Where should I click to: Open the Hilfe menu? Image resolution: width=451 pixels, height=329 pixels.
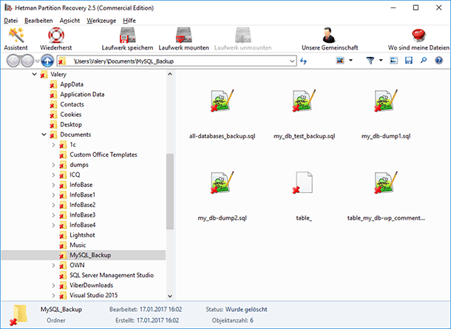tap(129, 21)
